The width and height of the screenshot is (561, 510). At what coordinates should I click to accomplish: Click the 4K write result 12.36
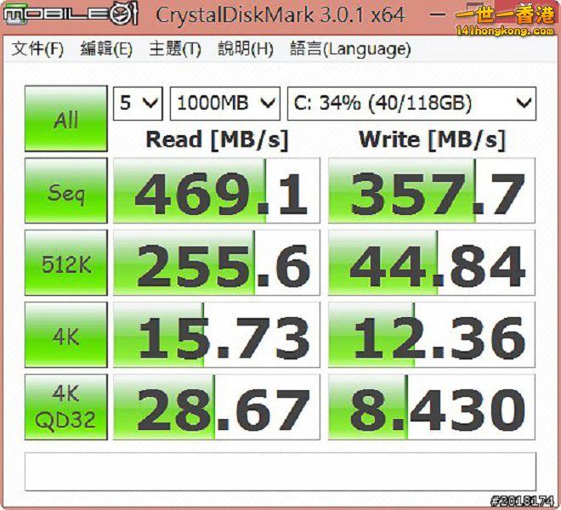(432, 337)
